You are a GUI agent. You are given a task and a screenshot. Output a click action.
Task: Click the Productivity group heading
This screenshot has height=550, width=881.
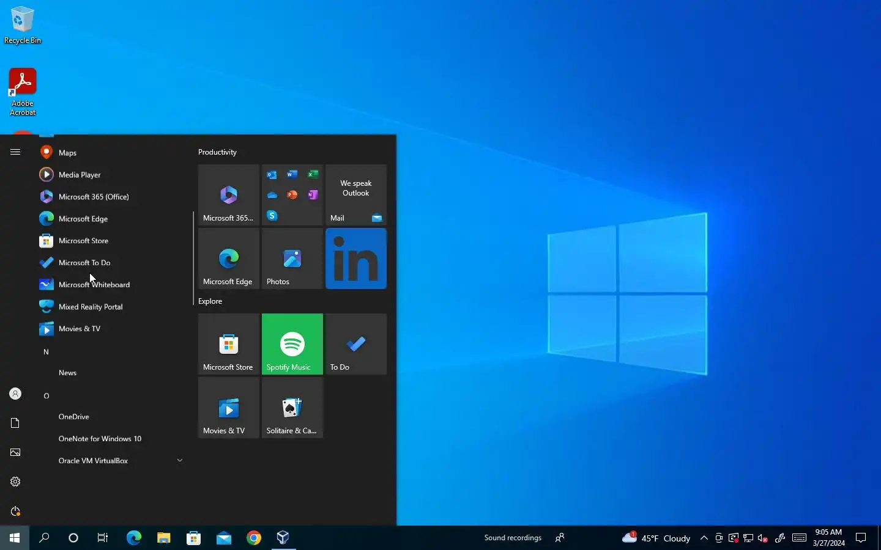(x=217, y=152)
